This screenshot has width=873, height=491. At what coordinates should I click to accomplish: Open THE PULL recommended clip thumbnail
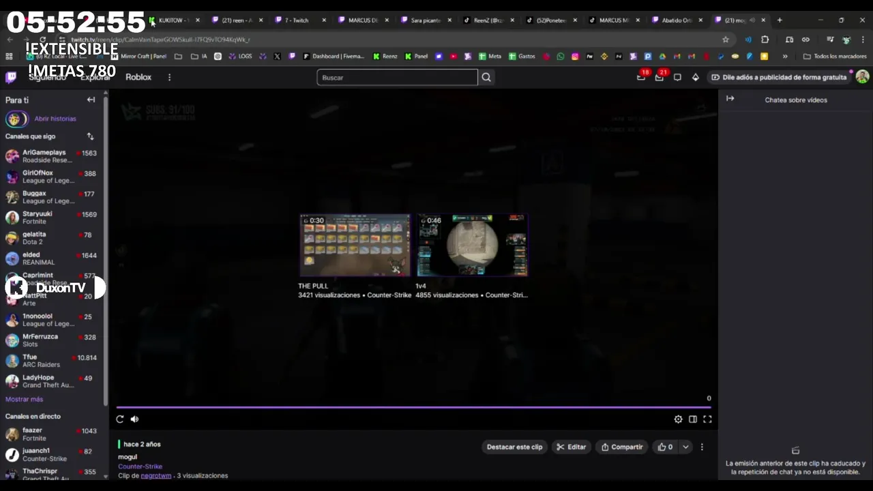[x=355, y=245]
